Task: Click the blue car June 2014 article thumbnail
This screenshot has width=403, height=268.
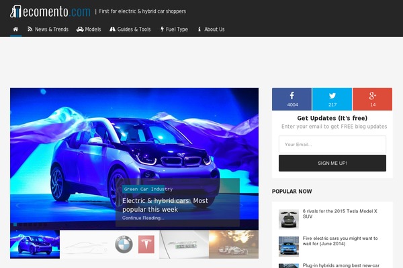Action: point(289,246)
